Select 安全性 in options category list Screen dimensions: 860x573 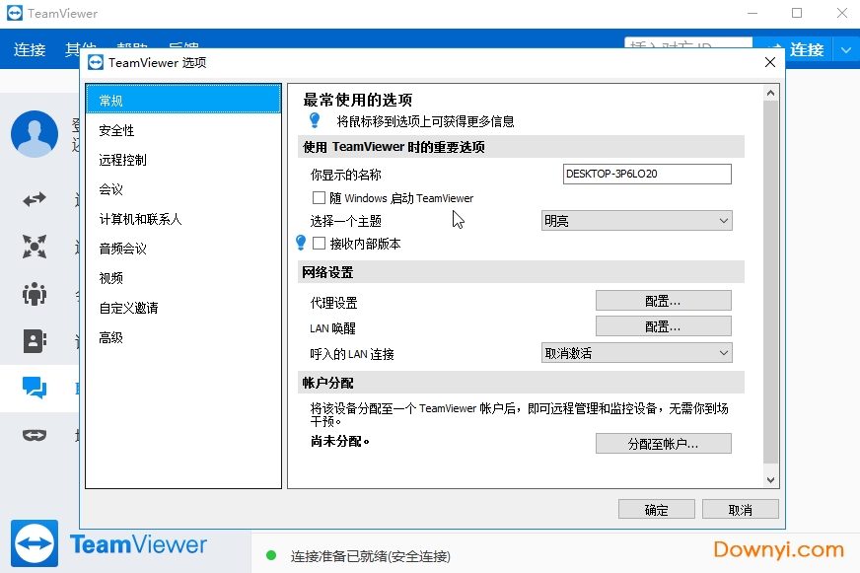[x=117, y=130]
